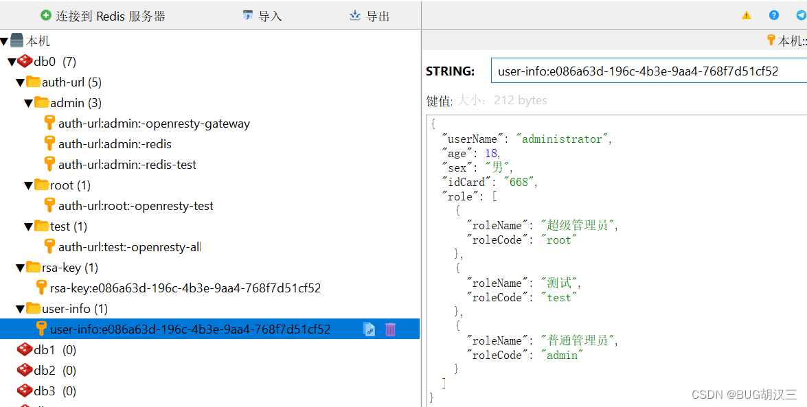Select key auth-url:test:-openresty-all
Image resolution: width=807 pixels, height=407 pixels.
pyautogui.click(x=129, y=247)
